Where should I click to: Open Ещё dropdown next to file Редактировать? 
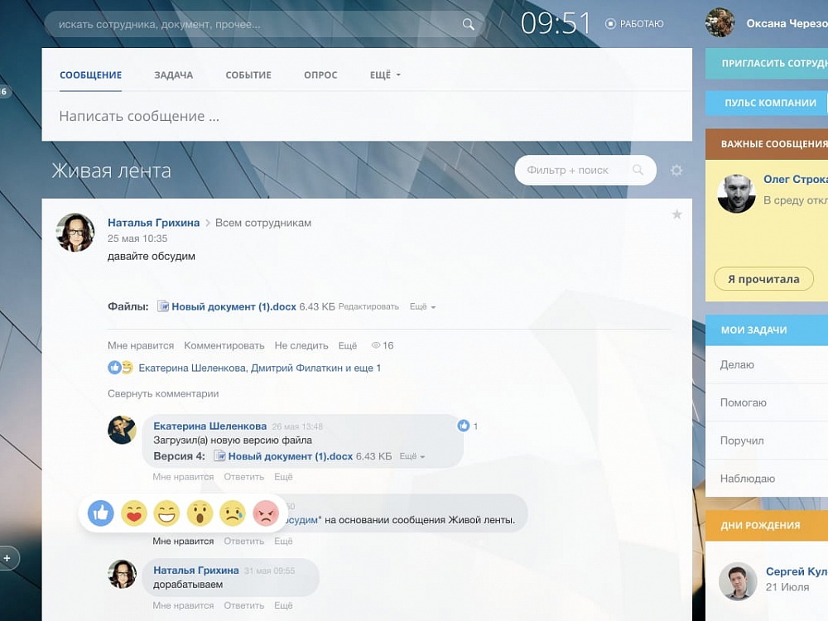click(422, 307)
